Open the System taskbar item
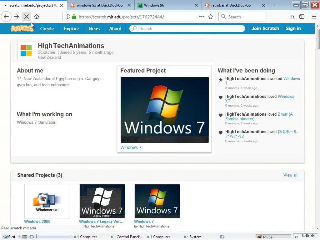The height and width of the screenshot is (240, 320). click(x=192, y=237)
